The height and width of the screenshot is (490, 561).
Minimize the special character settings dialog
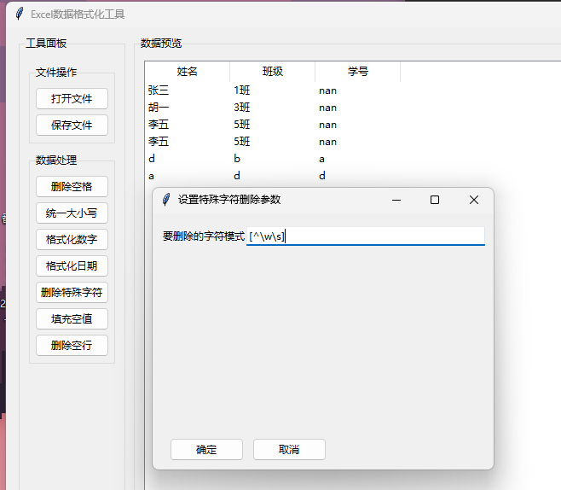tap(396, 200)
